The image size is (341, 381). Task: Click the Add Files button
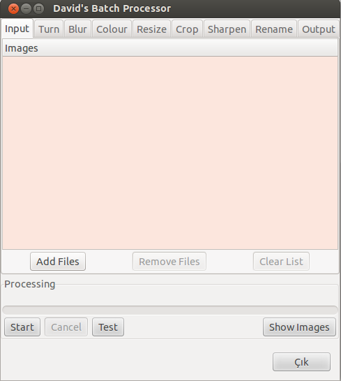click(x=58, y=262)
